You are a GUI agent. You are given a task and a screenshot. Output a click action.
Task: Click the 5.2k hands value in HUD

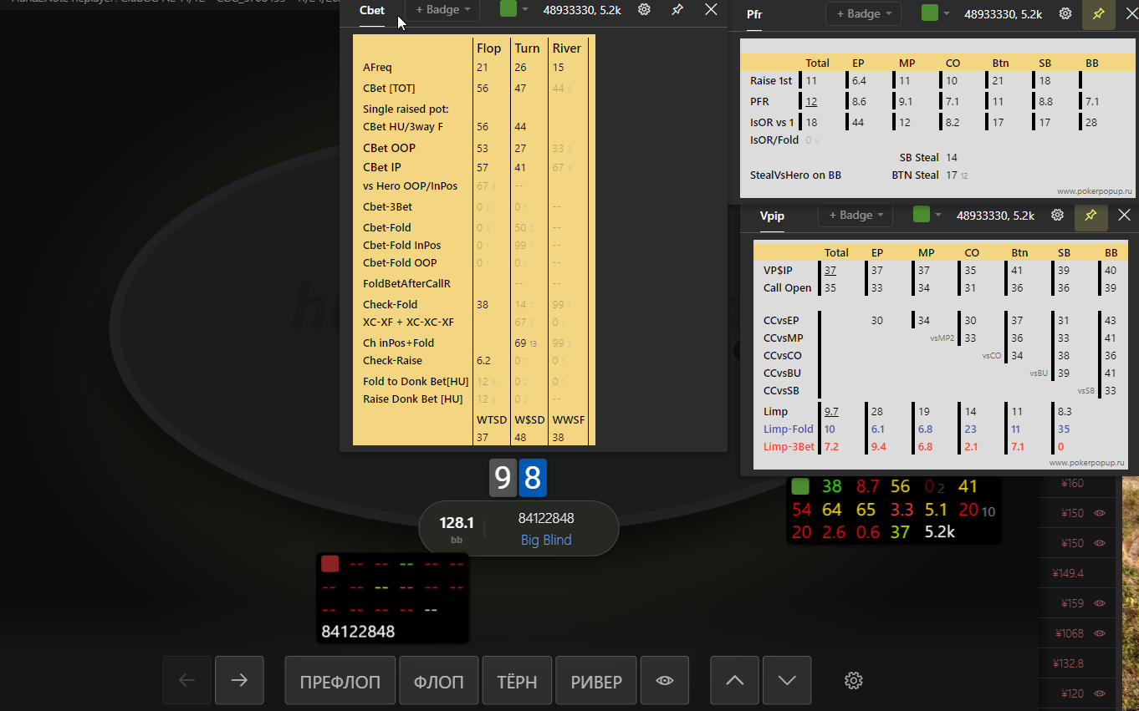coord(940,531)
